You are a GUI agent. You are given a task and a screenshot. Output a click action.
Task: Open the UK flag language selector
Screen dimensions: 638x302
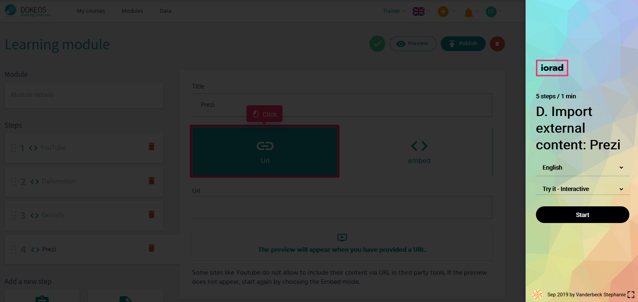coord(419,11)
